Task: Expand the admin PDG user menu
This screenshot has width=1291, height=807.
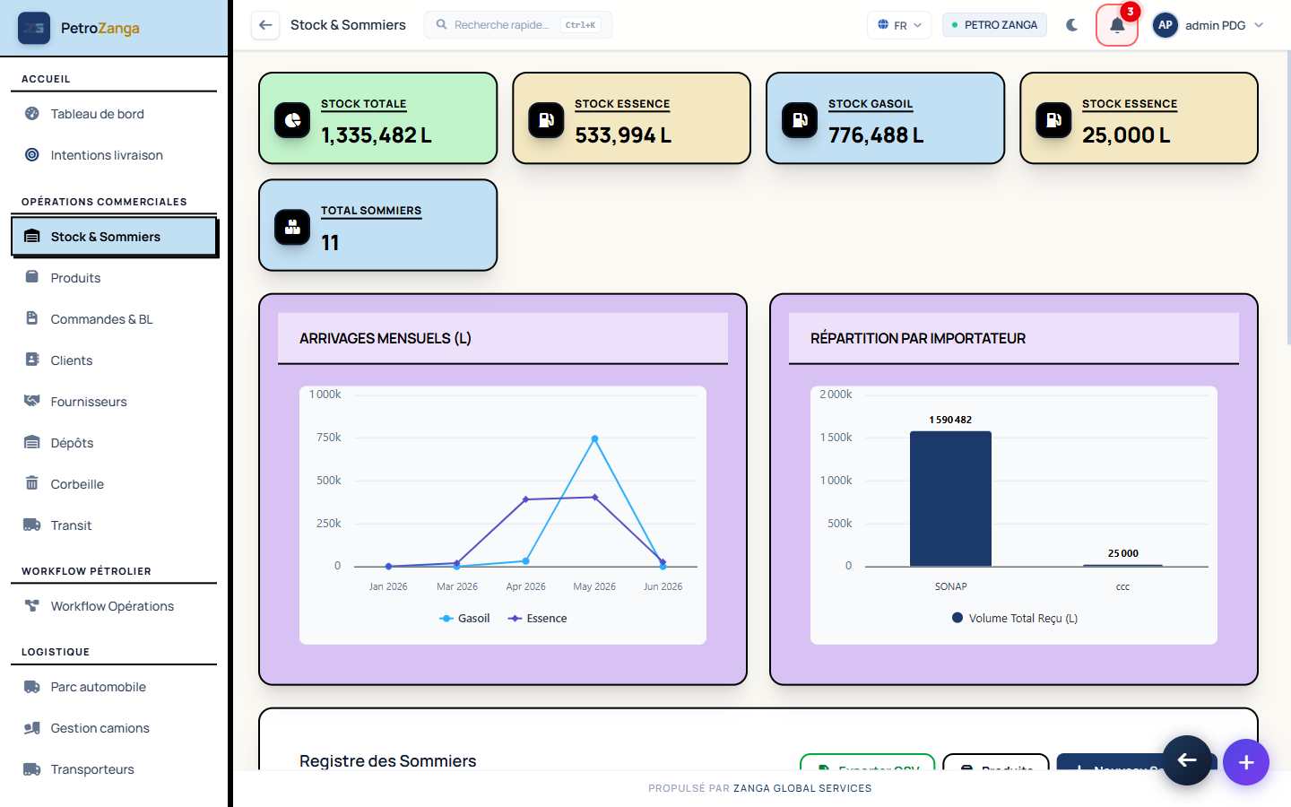Action: (1209, 25)
